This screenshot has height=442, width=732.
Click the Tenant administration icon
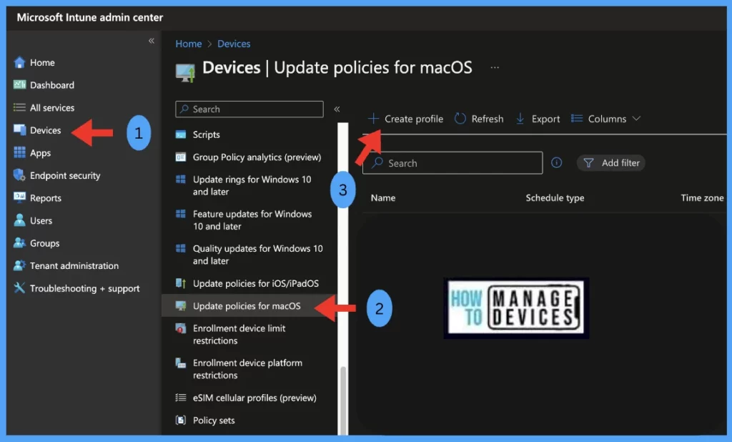pyautogui.click(x=19, y=265)
